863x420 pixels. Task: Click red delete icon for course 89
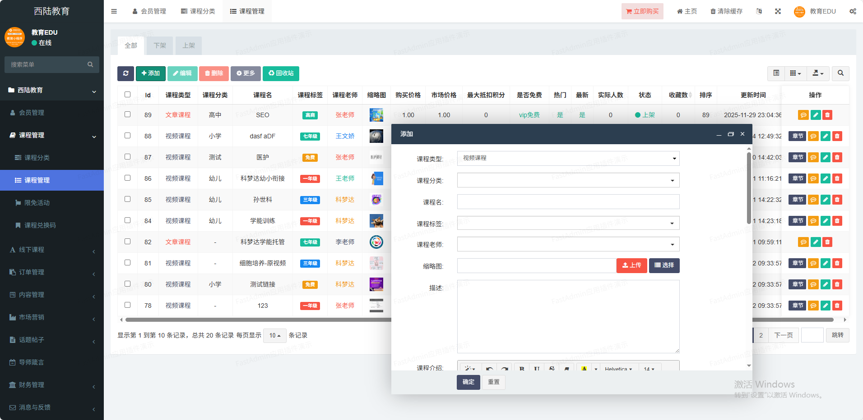coord(827,115)
